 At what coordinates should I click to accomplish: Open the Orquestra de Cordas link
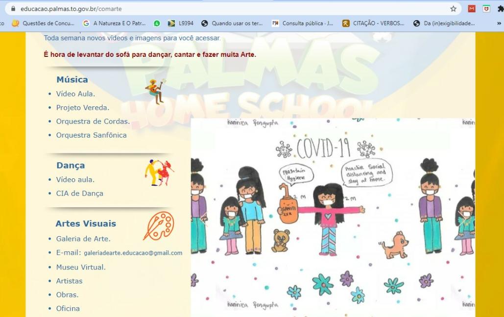[x=93, y=122]
